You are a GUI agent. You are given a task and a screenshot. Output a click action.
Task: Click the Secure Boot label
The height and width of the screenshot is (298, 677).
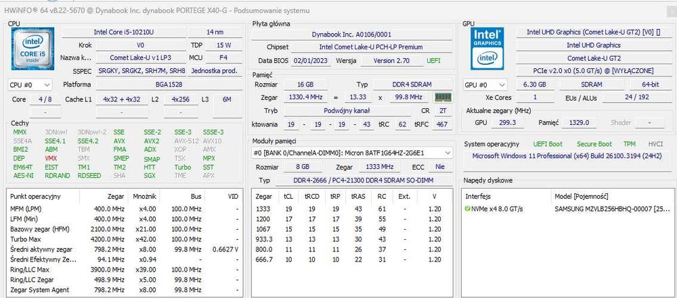(594, 144)
